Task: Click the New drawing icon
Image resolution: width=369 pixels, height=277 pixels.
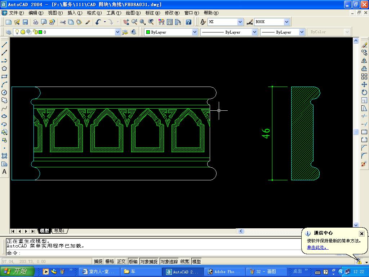Action: (9, 22)
